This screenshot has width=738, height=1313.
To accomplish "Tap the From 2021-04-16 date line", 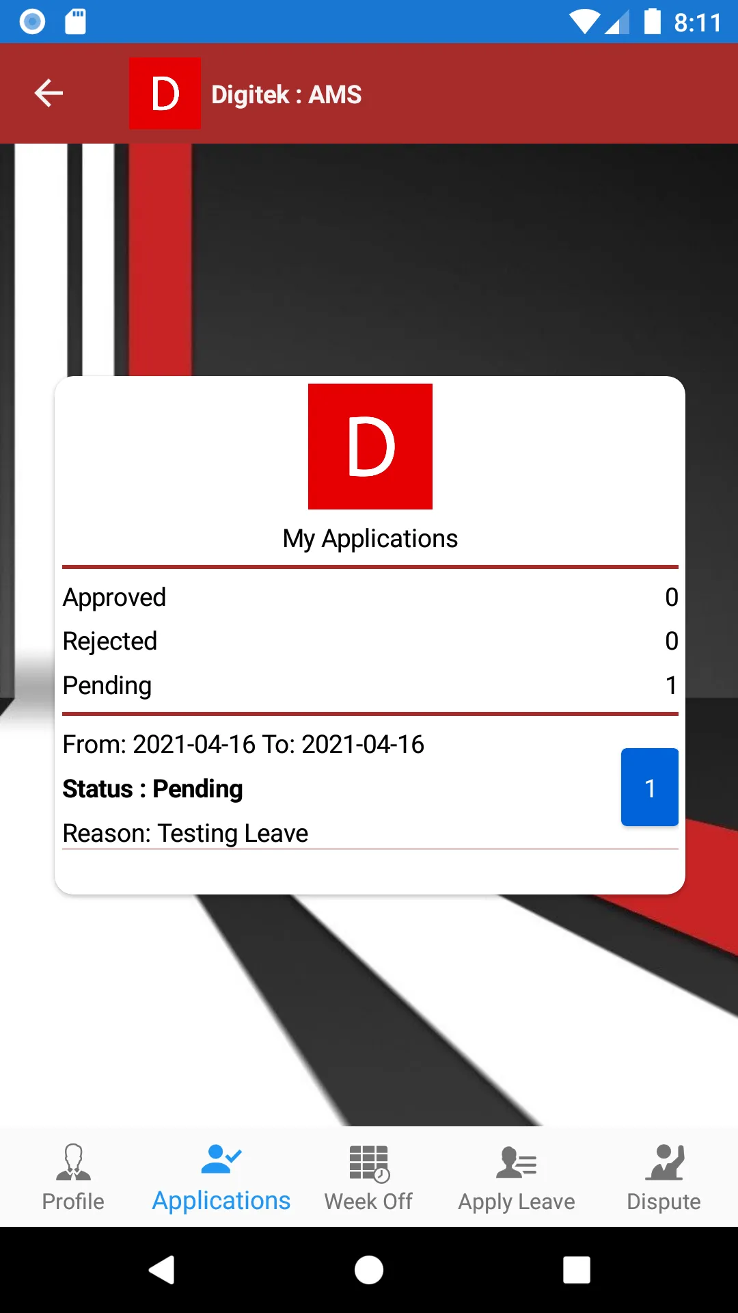I will (x=243, y=744).
